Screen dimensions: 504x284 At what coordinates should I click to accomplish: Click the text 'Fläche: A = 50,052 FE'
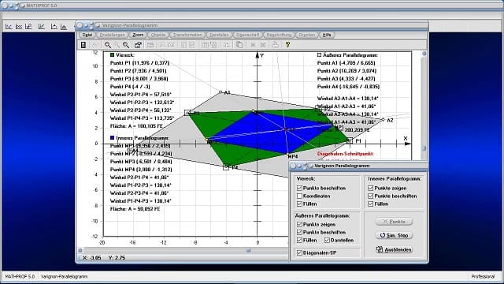(x=135, y=209)
